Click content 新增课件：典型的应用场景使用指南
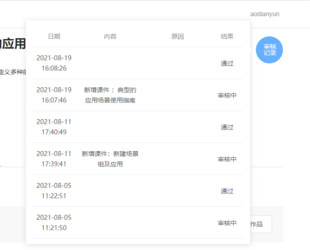Image resolution: width=310 pixels, height=250 pixels. click(x=110, y=95)
